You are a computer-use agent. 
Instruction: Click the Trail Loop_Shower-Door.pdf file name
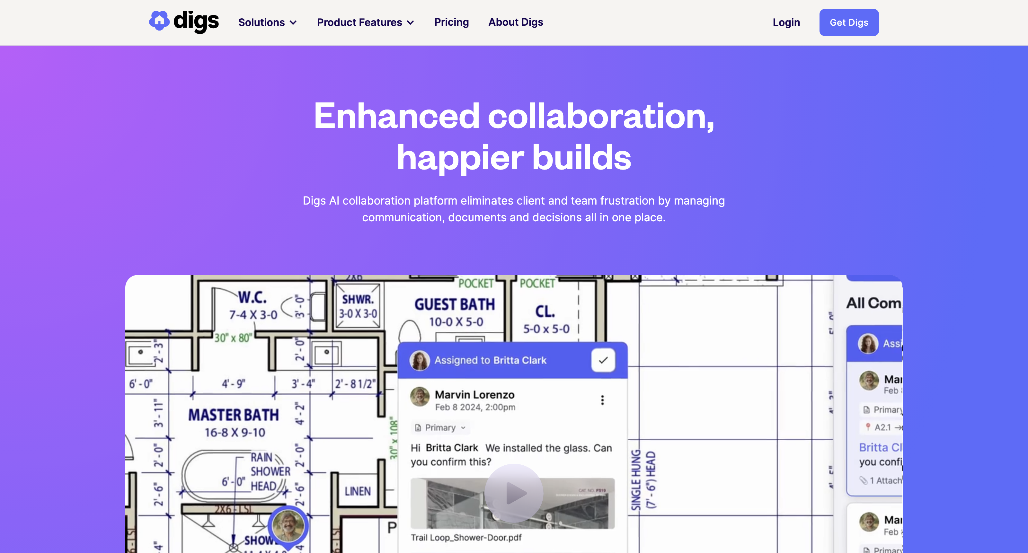click(466, 538)
